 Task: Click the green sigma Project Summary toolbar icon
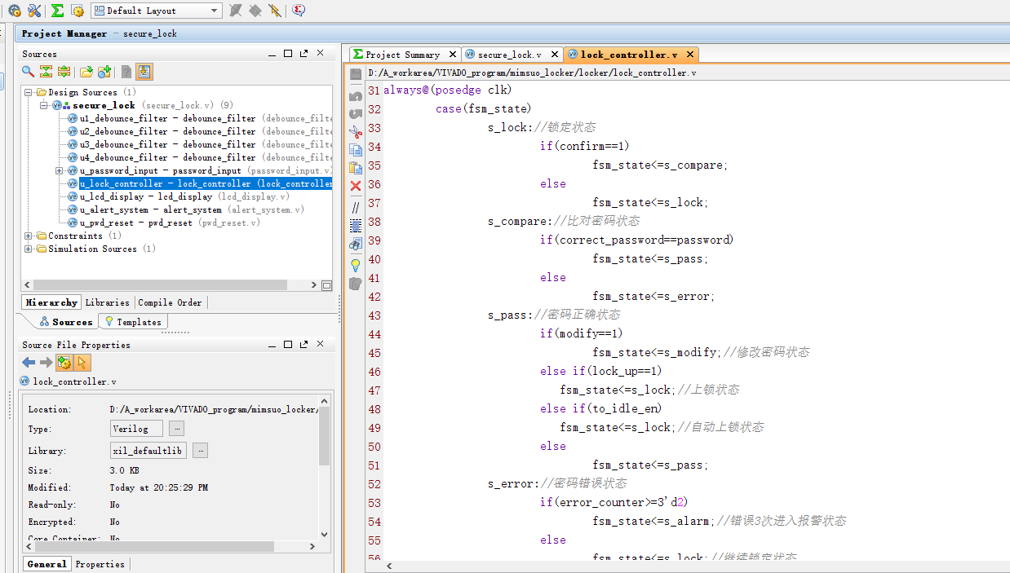pos(57,11)
